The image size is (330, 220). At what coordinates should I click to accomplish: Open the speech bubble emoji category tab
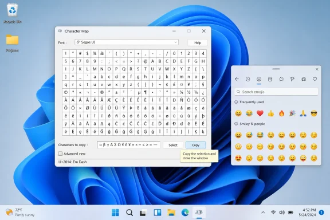pos(281,79)
